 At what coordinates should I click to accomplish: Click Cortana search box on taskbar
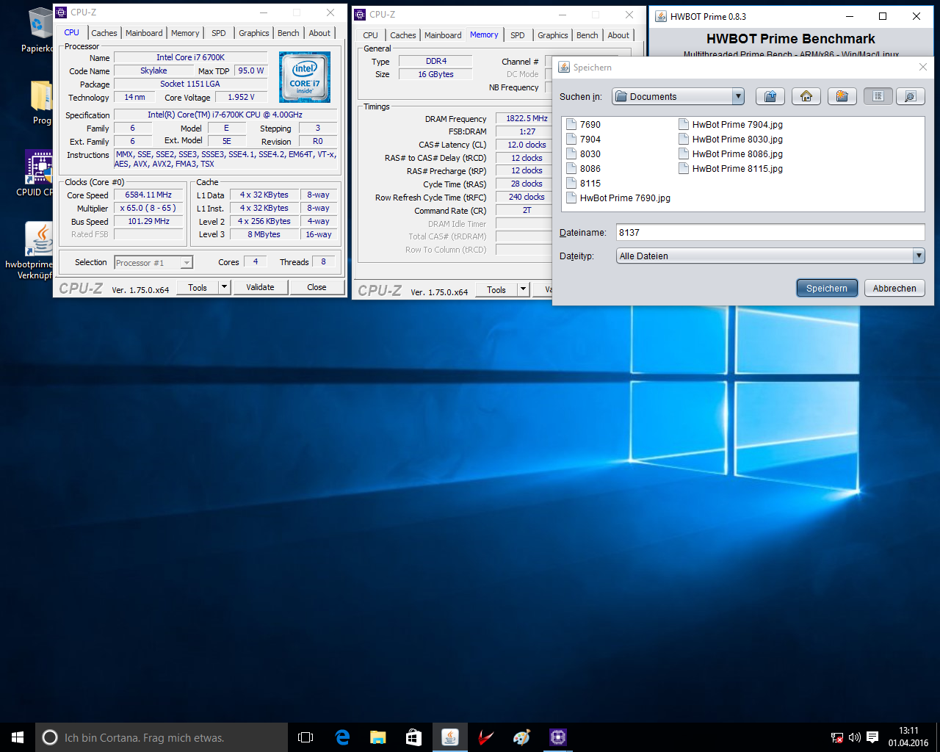(x=162, y=737)
